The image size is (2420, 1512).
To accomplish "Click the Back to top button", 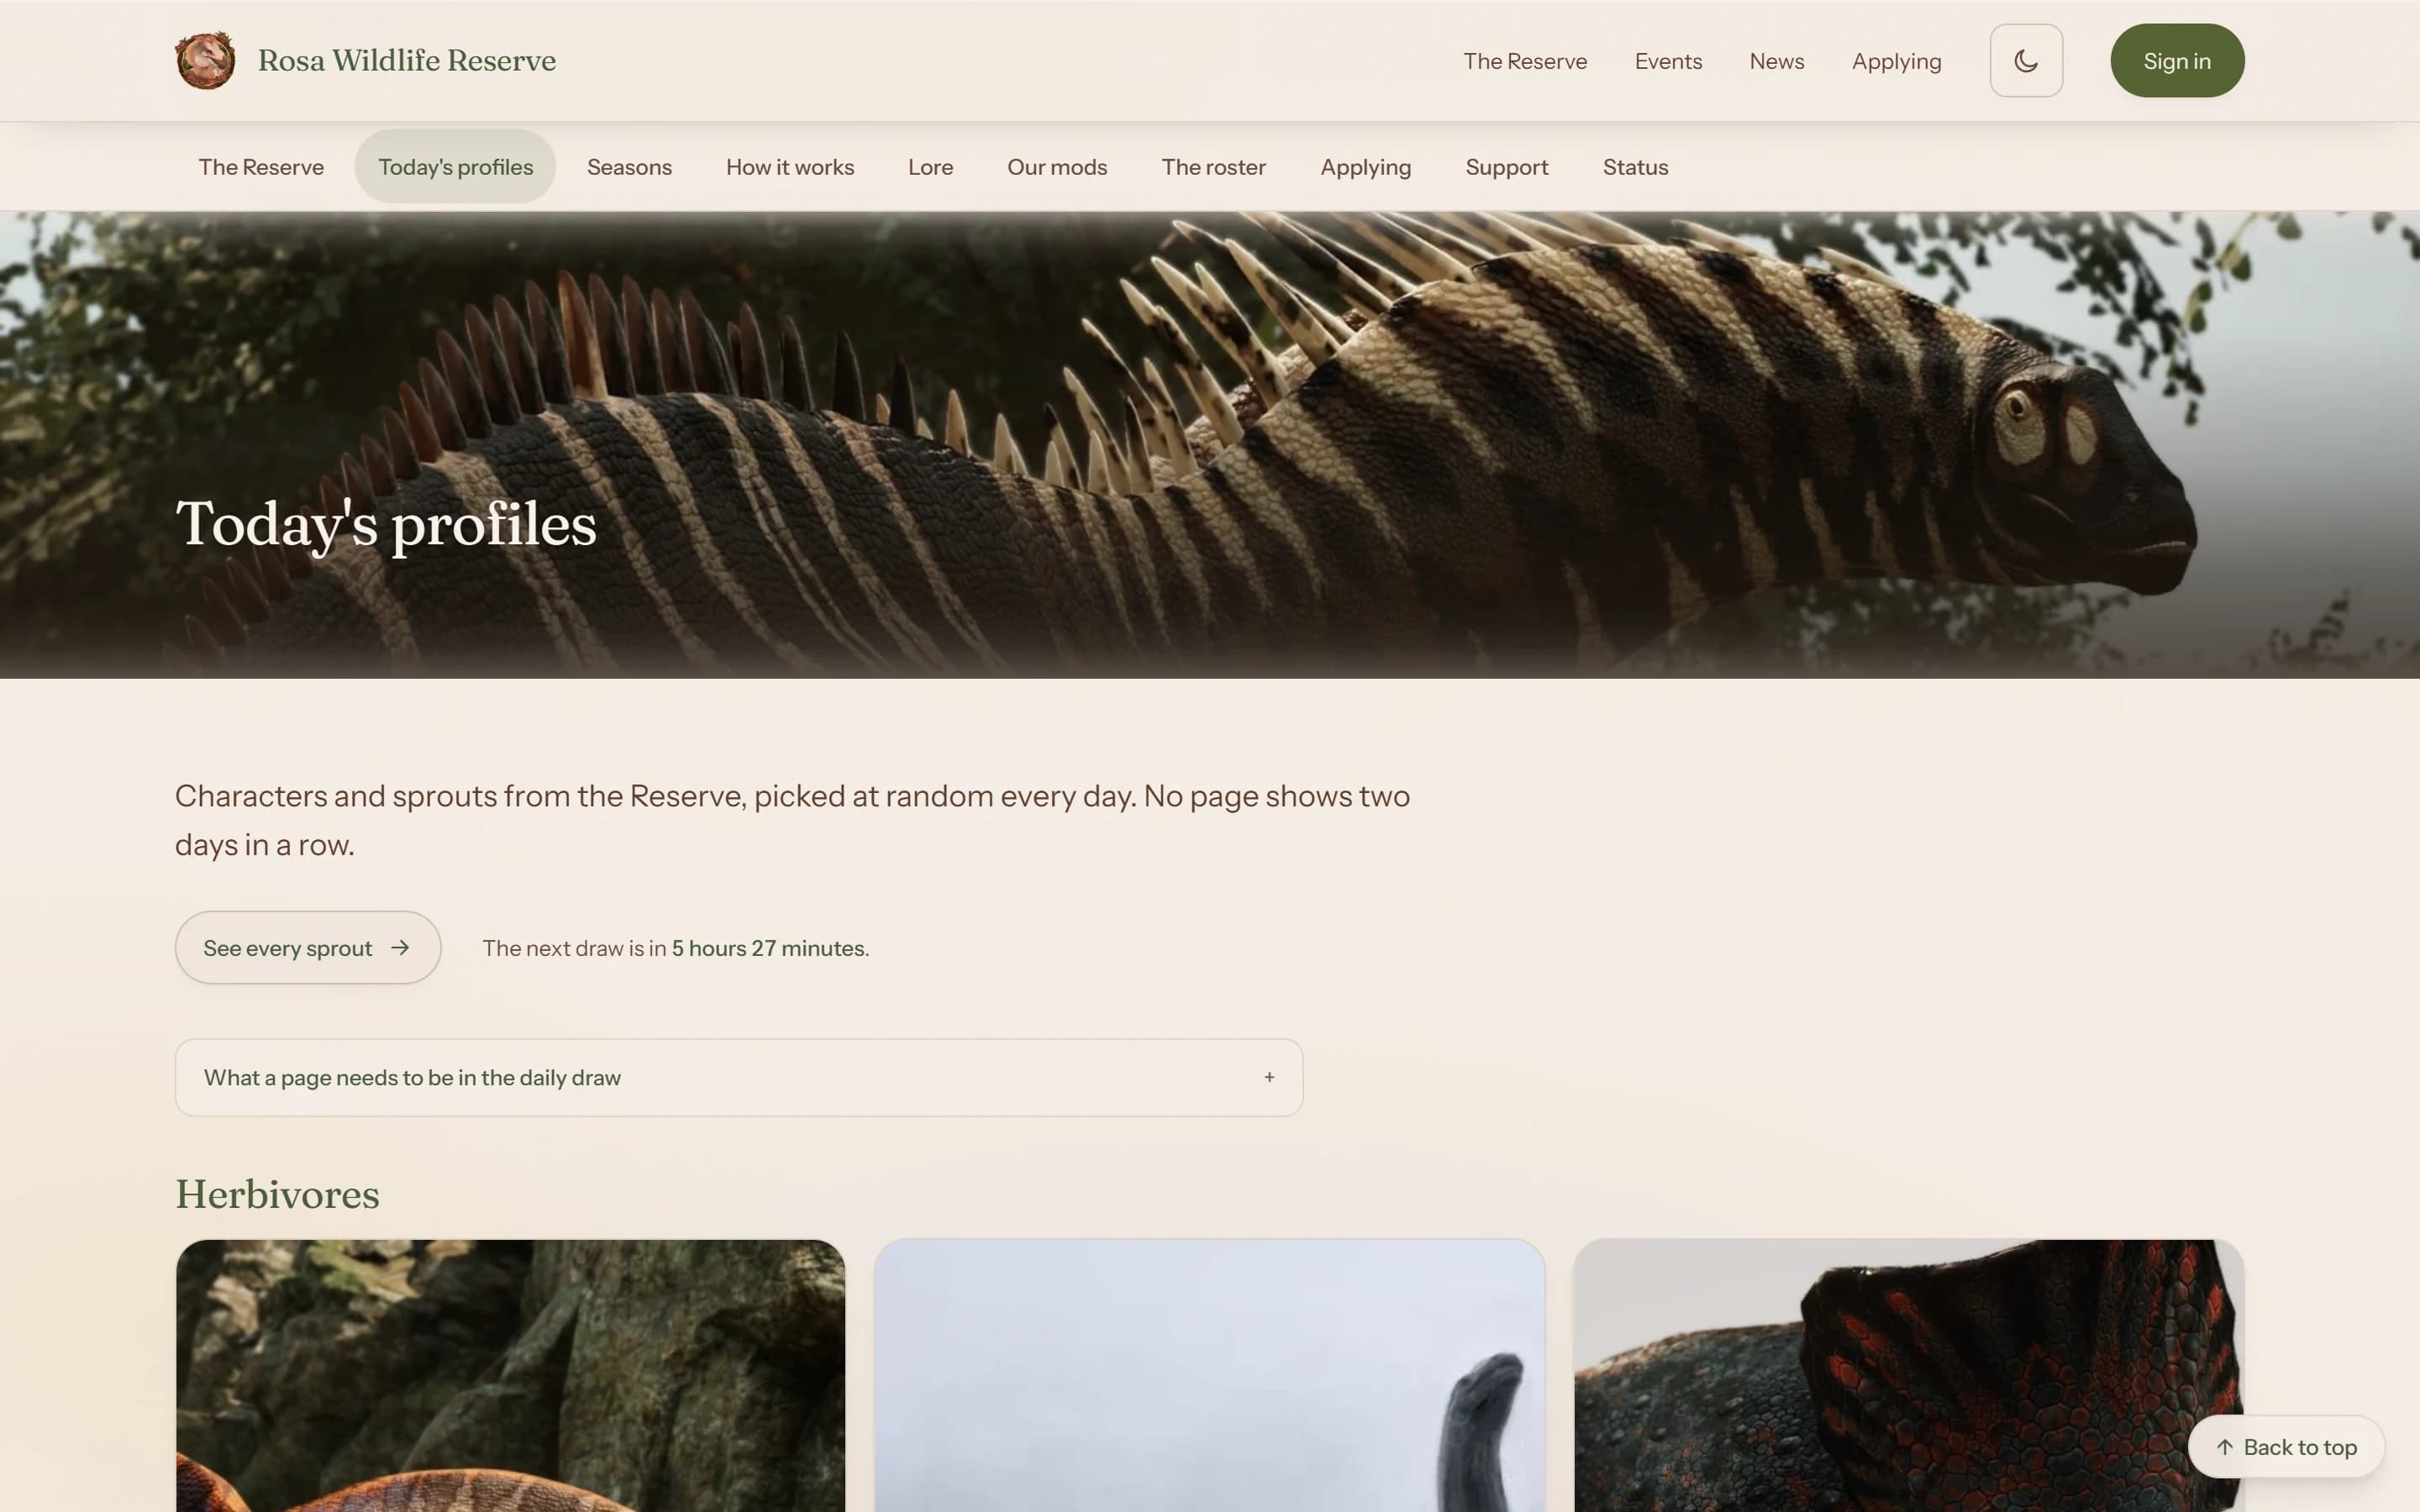I will click(x=2286, y=1447).
